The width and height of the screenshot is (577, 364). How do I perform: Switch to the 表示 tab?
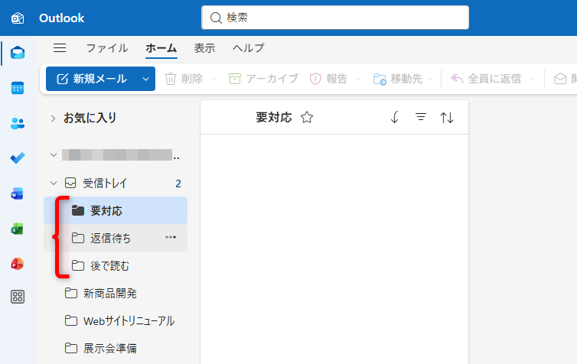click(x=204, y=48)
